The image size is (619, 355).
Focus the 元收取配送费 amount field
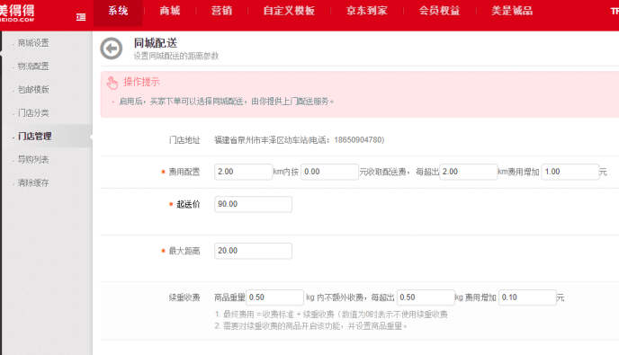[x=329, y=172]
